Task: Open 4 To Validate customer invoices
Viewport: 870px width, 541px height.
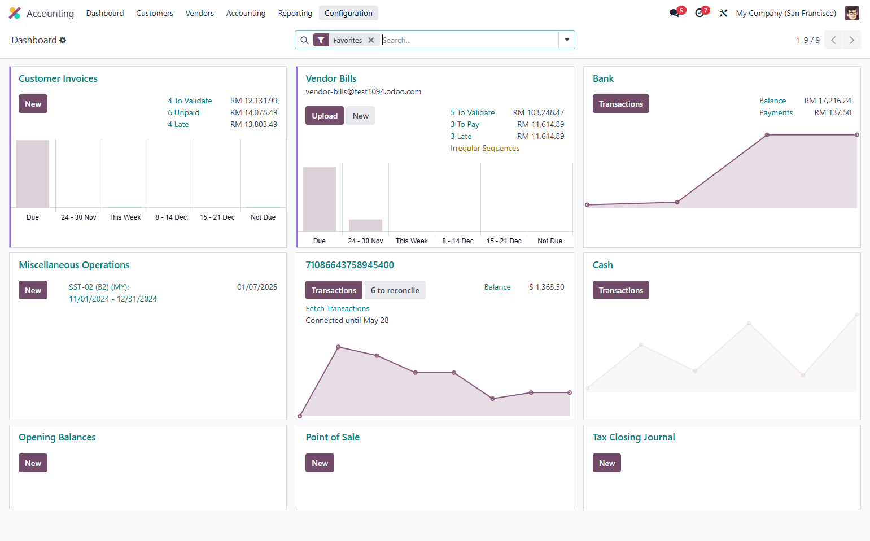Action: [190, 101]
